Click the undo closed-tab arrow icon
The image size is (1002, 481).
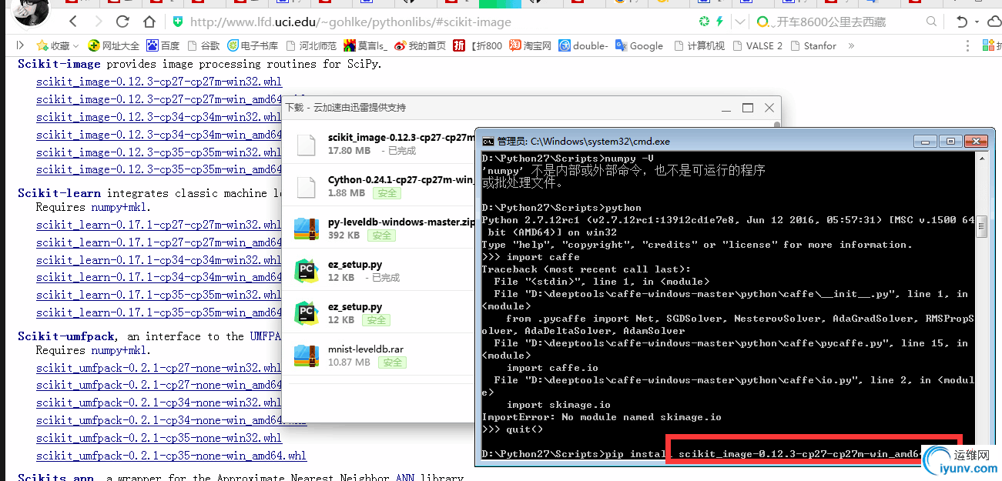(961, 22)
